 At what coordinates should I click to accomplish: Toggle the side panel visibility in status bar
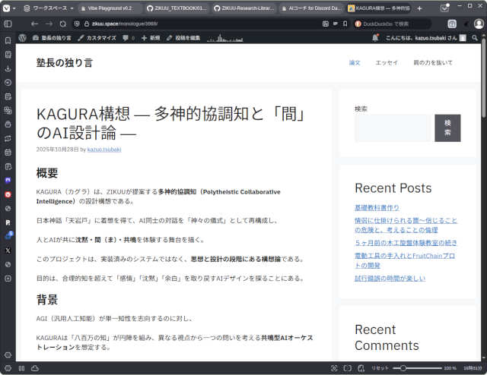pos(21,368)
